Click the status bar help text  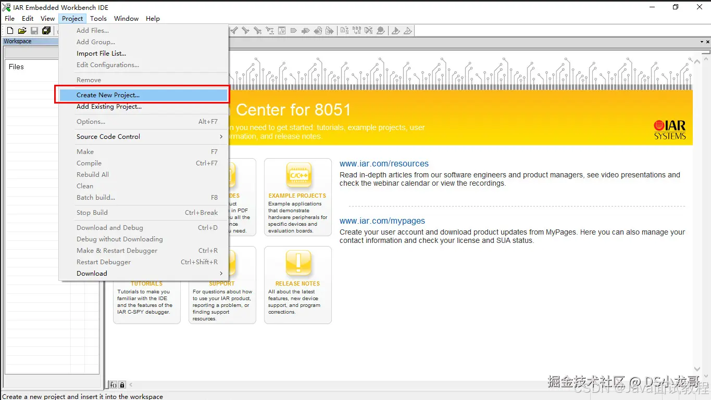83,396
